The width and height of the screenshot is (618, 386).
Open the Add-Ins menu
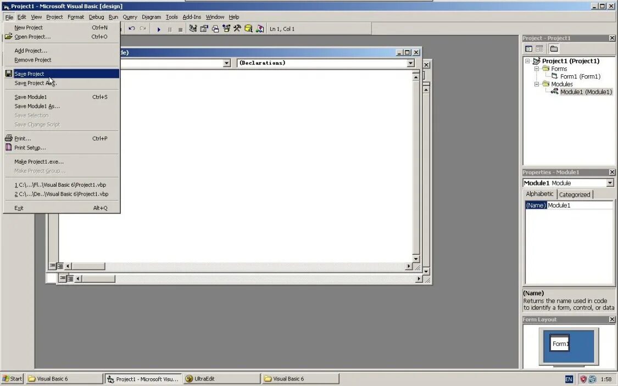click(192, 17)
